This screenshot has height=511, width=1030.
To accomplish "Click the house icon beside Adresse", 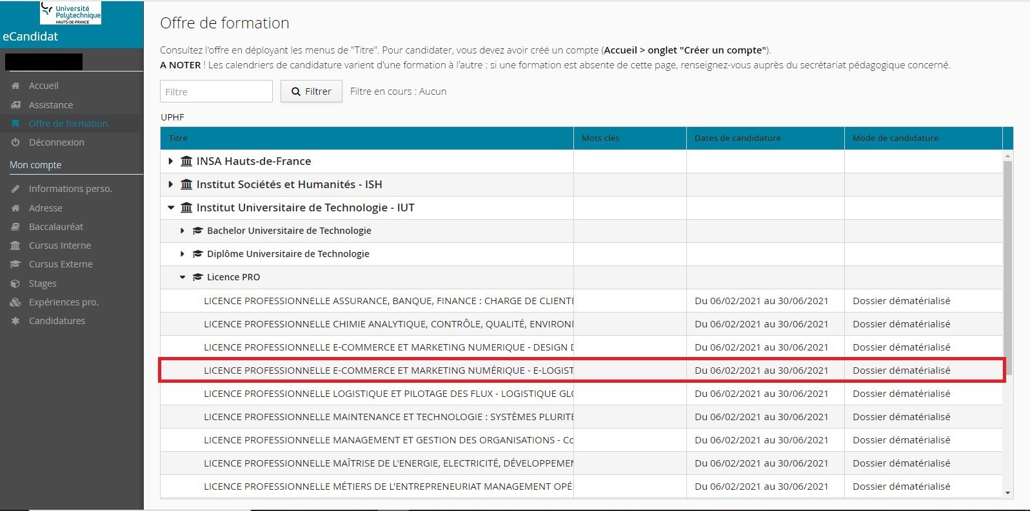I will point(15,208).
